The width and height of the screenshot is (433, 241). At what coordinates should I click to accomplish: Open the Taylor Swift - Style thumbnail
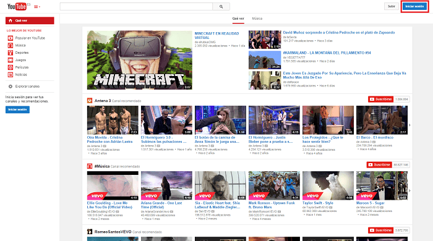point(328,185)
